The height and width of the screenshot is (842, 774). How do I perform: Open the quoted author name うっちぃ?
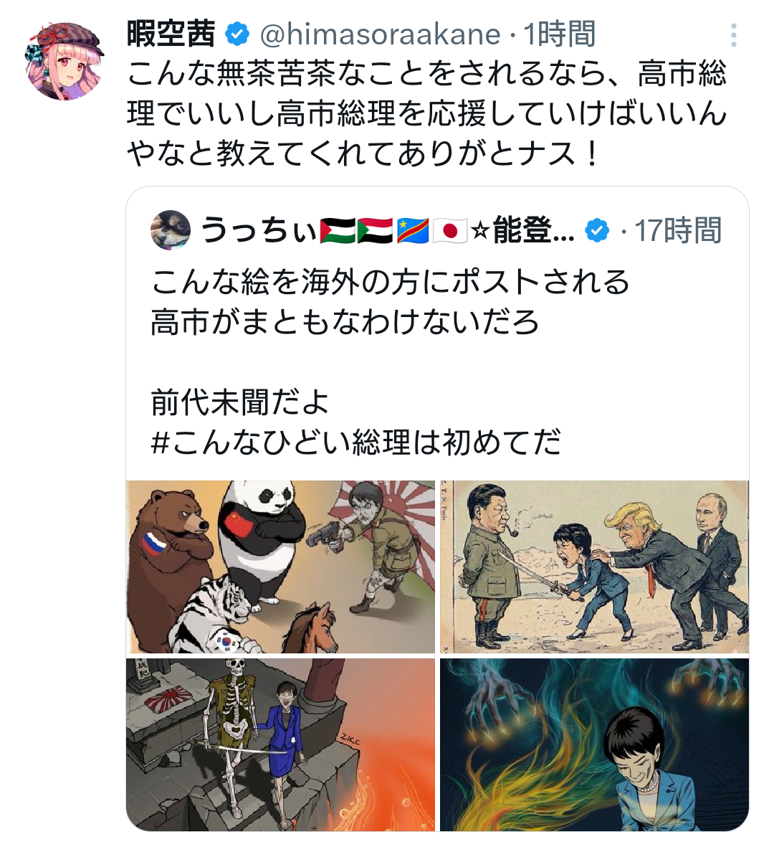(258, 231)
